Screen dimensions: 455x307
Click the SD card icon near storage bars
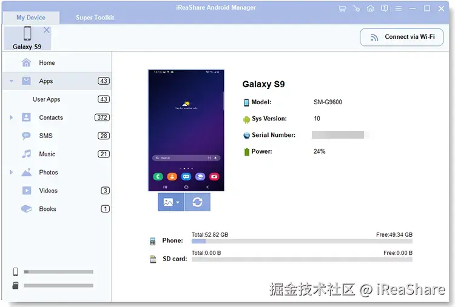point(153,259)
